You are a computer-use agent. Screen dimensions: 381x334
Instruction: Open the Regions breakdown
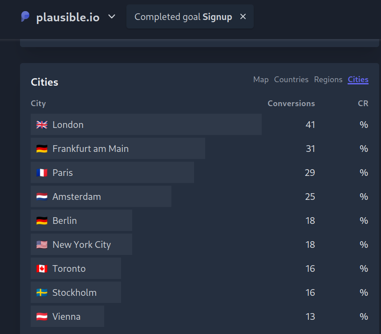[328, 80]
